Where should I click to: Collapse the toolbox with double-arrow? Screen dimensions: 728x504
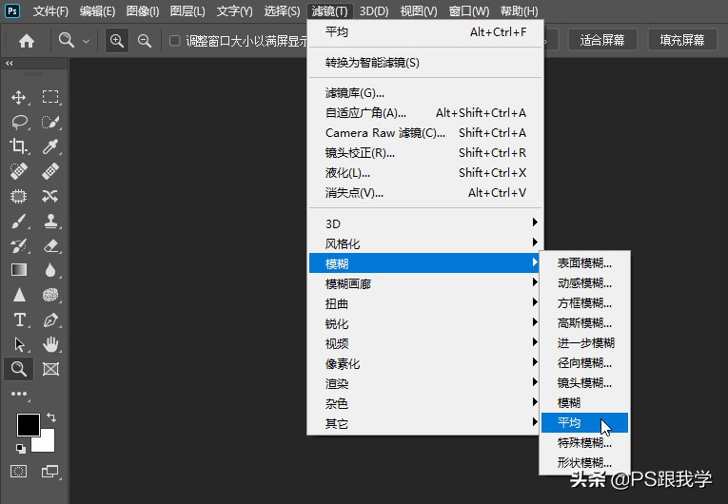coord(10,63)
